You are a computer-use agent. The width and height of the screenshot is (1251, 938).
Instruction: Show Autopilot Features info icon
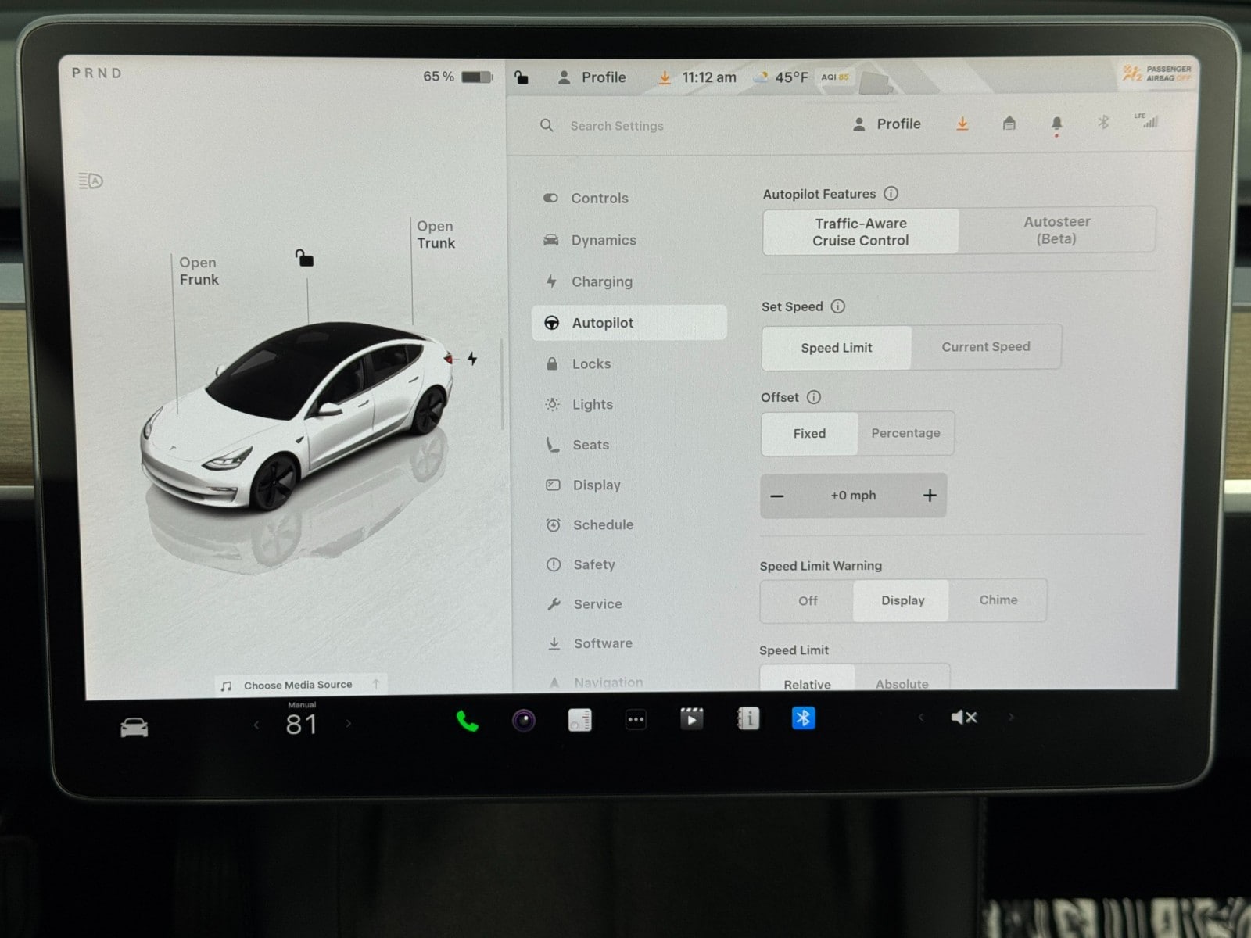tap(891, 194)
